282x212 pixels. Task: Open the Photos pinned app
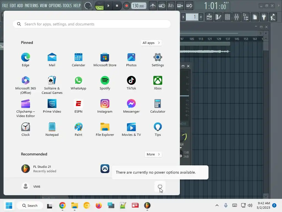[x=131, y=60]
